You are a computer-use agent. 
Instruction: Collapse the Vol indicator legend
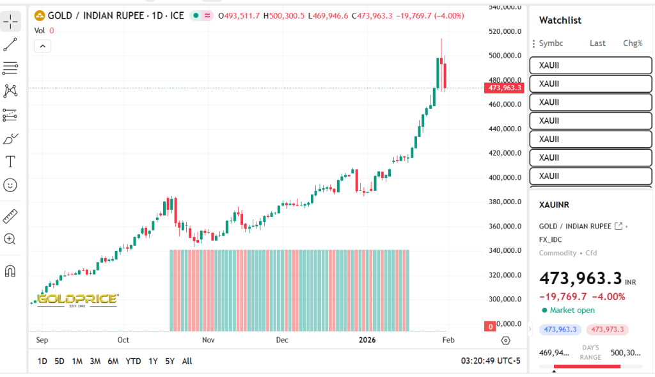[42, 45]
